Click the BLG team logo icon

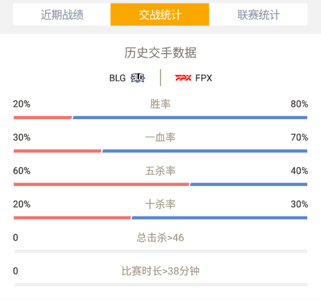[138, 78]
